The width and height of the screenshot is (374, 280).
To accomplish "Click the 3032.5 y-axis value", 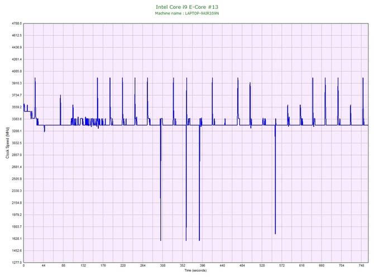I will (17, 143).
